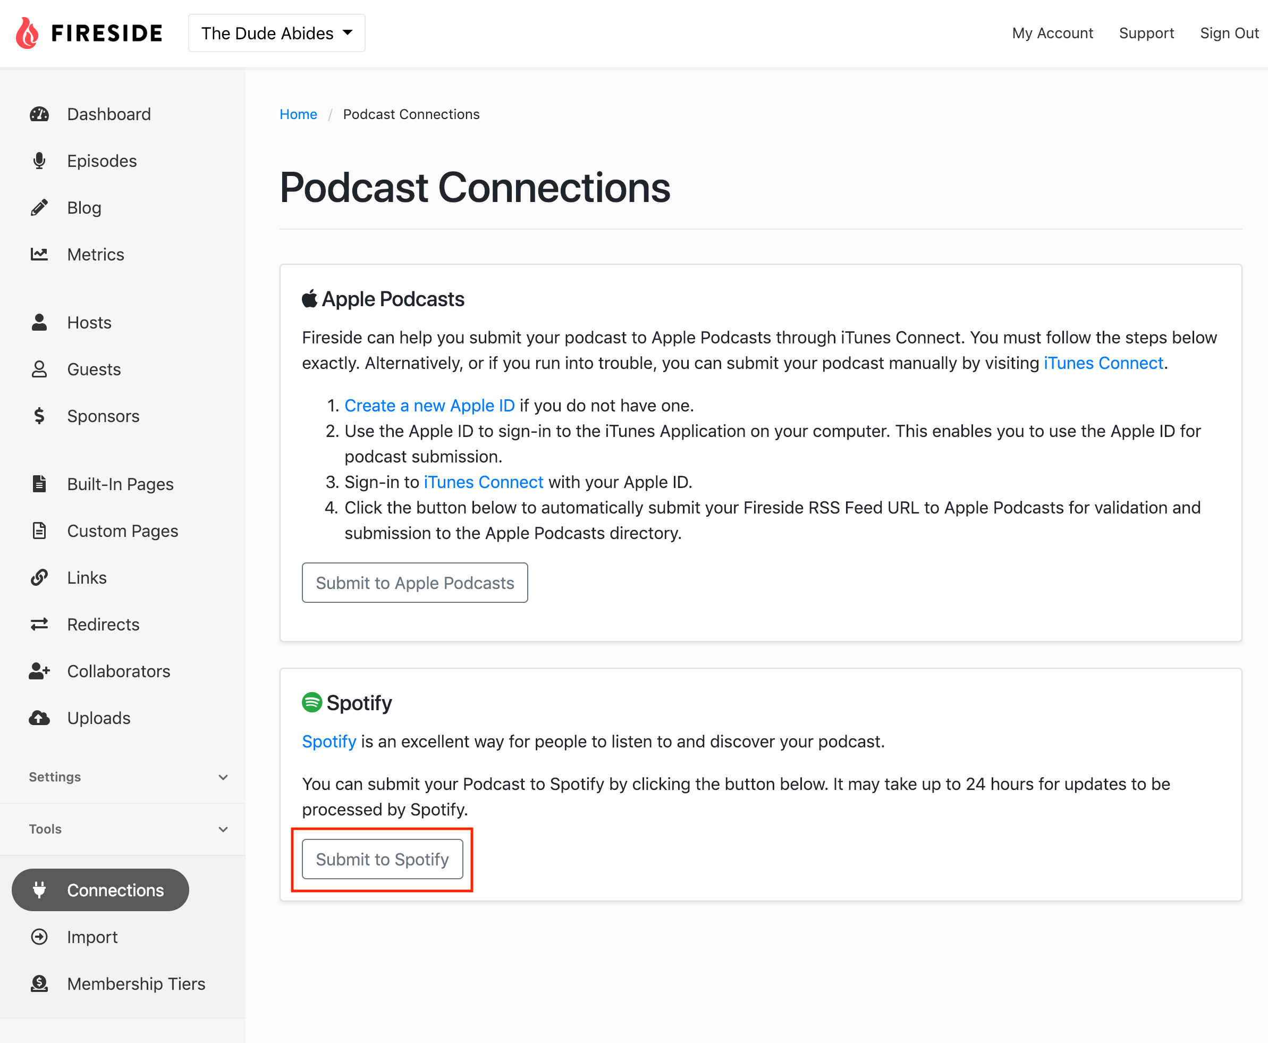Click the Podcast Connections breadcrumb text
Screen dimensions: 1268x1043
411,114
